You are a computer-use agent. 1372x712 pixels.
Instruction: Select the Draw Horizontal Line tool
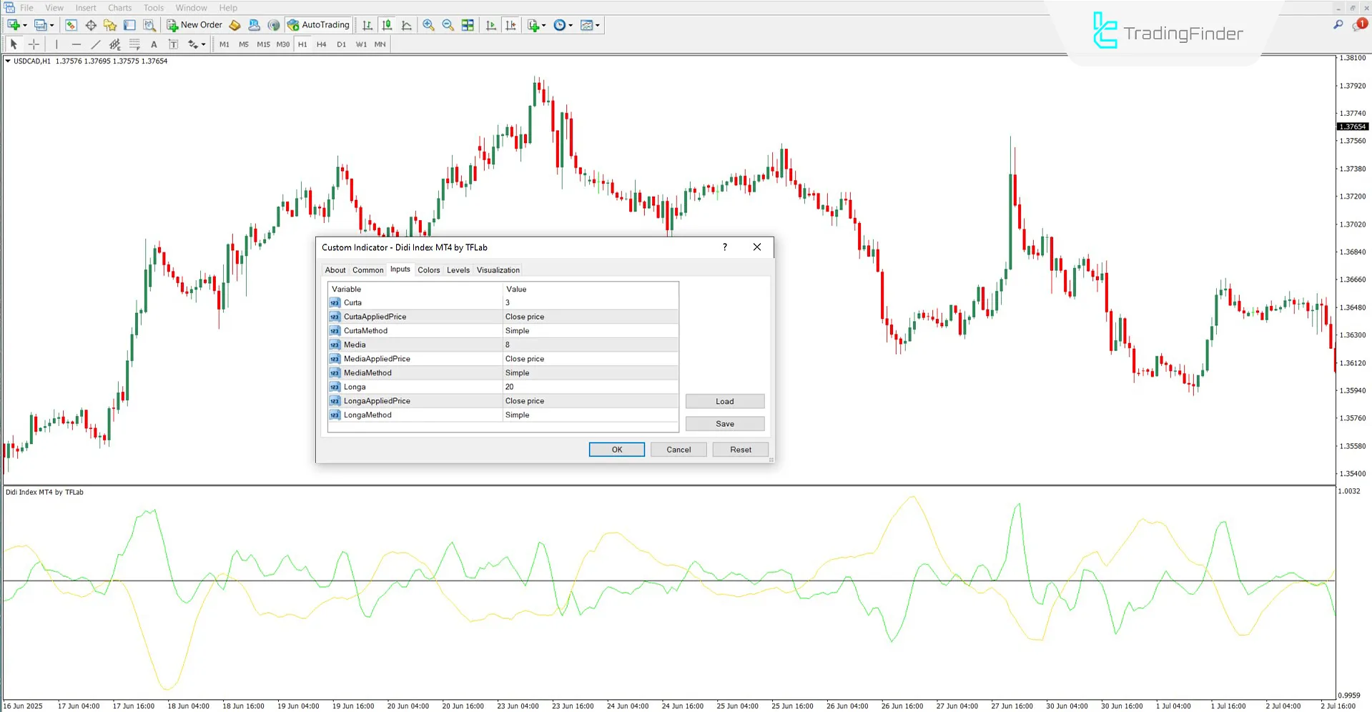pyautogui.click(x=77, y=44)
